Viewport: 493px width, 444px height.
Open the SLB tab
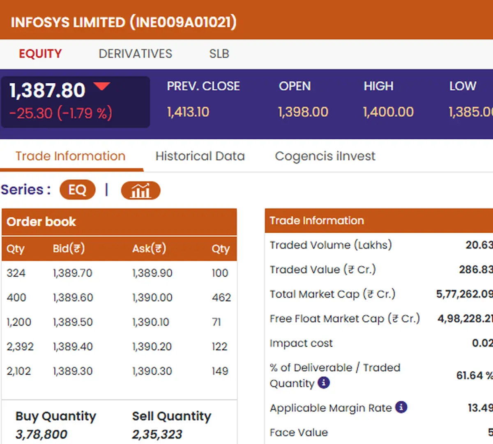point(219,54)
